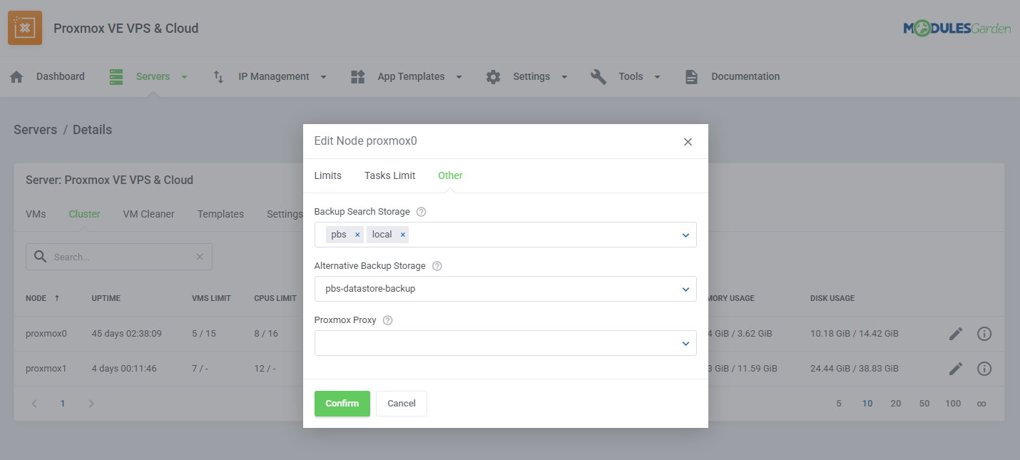
Task: Open the Tools wrench icon
Action: (598, 76)
